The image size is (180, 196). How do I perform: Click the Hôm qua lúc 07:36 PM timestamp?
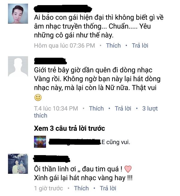[64, 45]
